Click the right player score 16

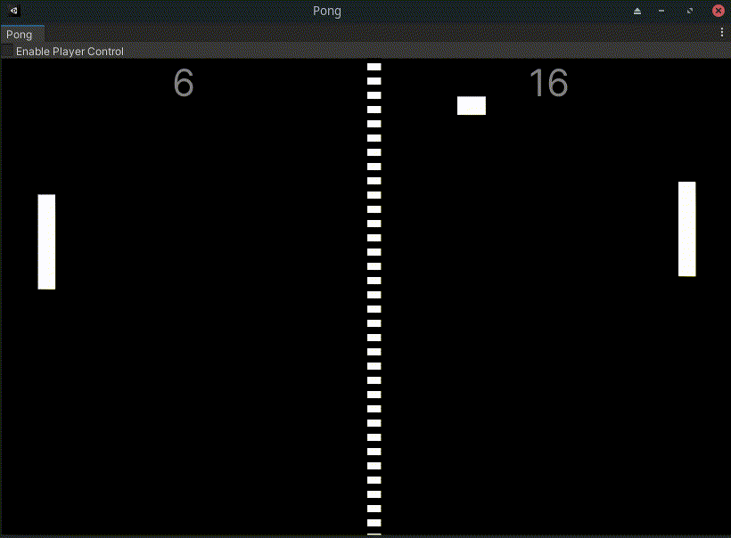point(550,84)
